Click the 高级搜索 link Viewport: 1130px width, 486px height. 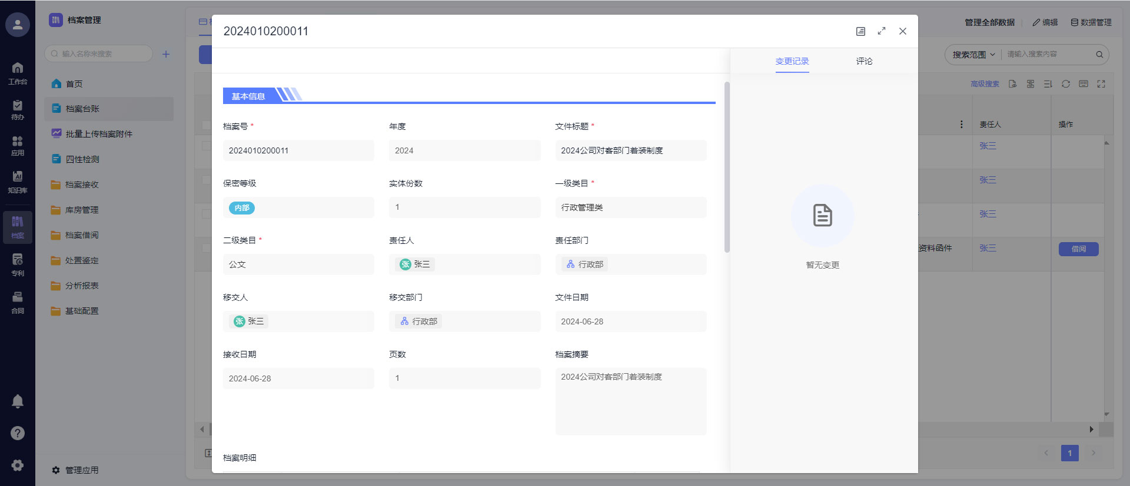[x=985, y=84]
